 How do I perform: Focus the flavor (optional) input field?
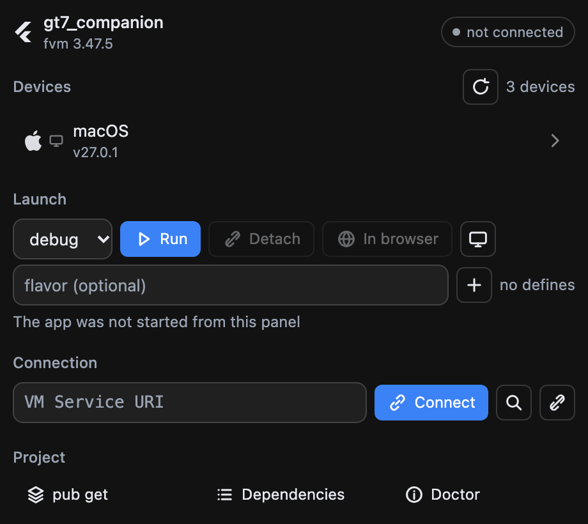[x=231, y=285]
